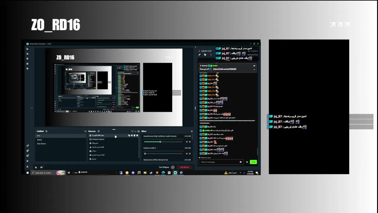
Task: Open the linktr.ee link in pinned message
Action: pyautogui.click(x=224, y=69)
